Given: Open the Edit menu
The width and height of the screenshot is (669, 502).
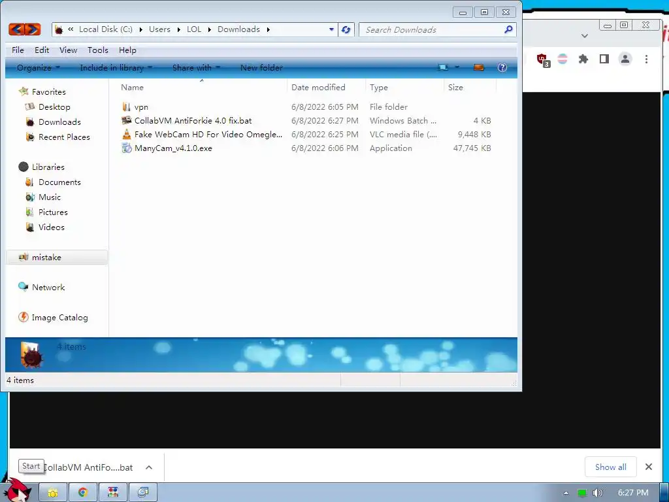Looking at the screenshot, I should pyautogui.click(x=42, y=50).
